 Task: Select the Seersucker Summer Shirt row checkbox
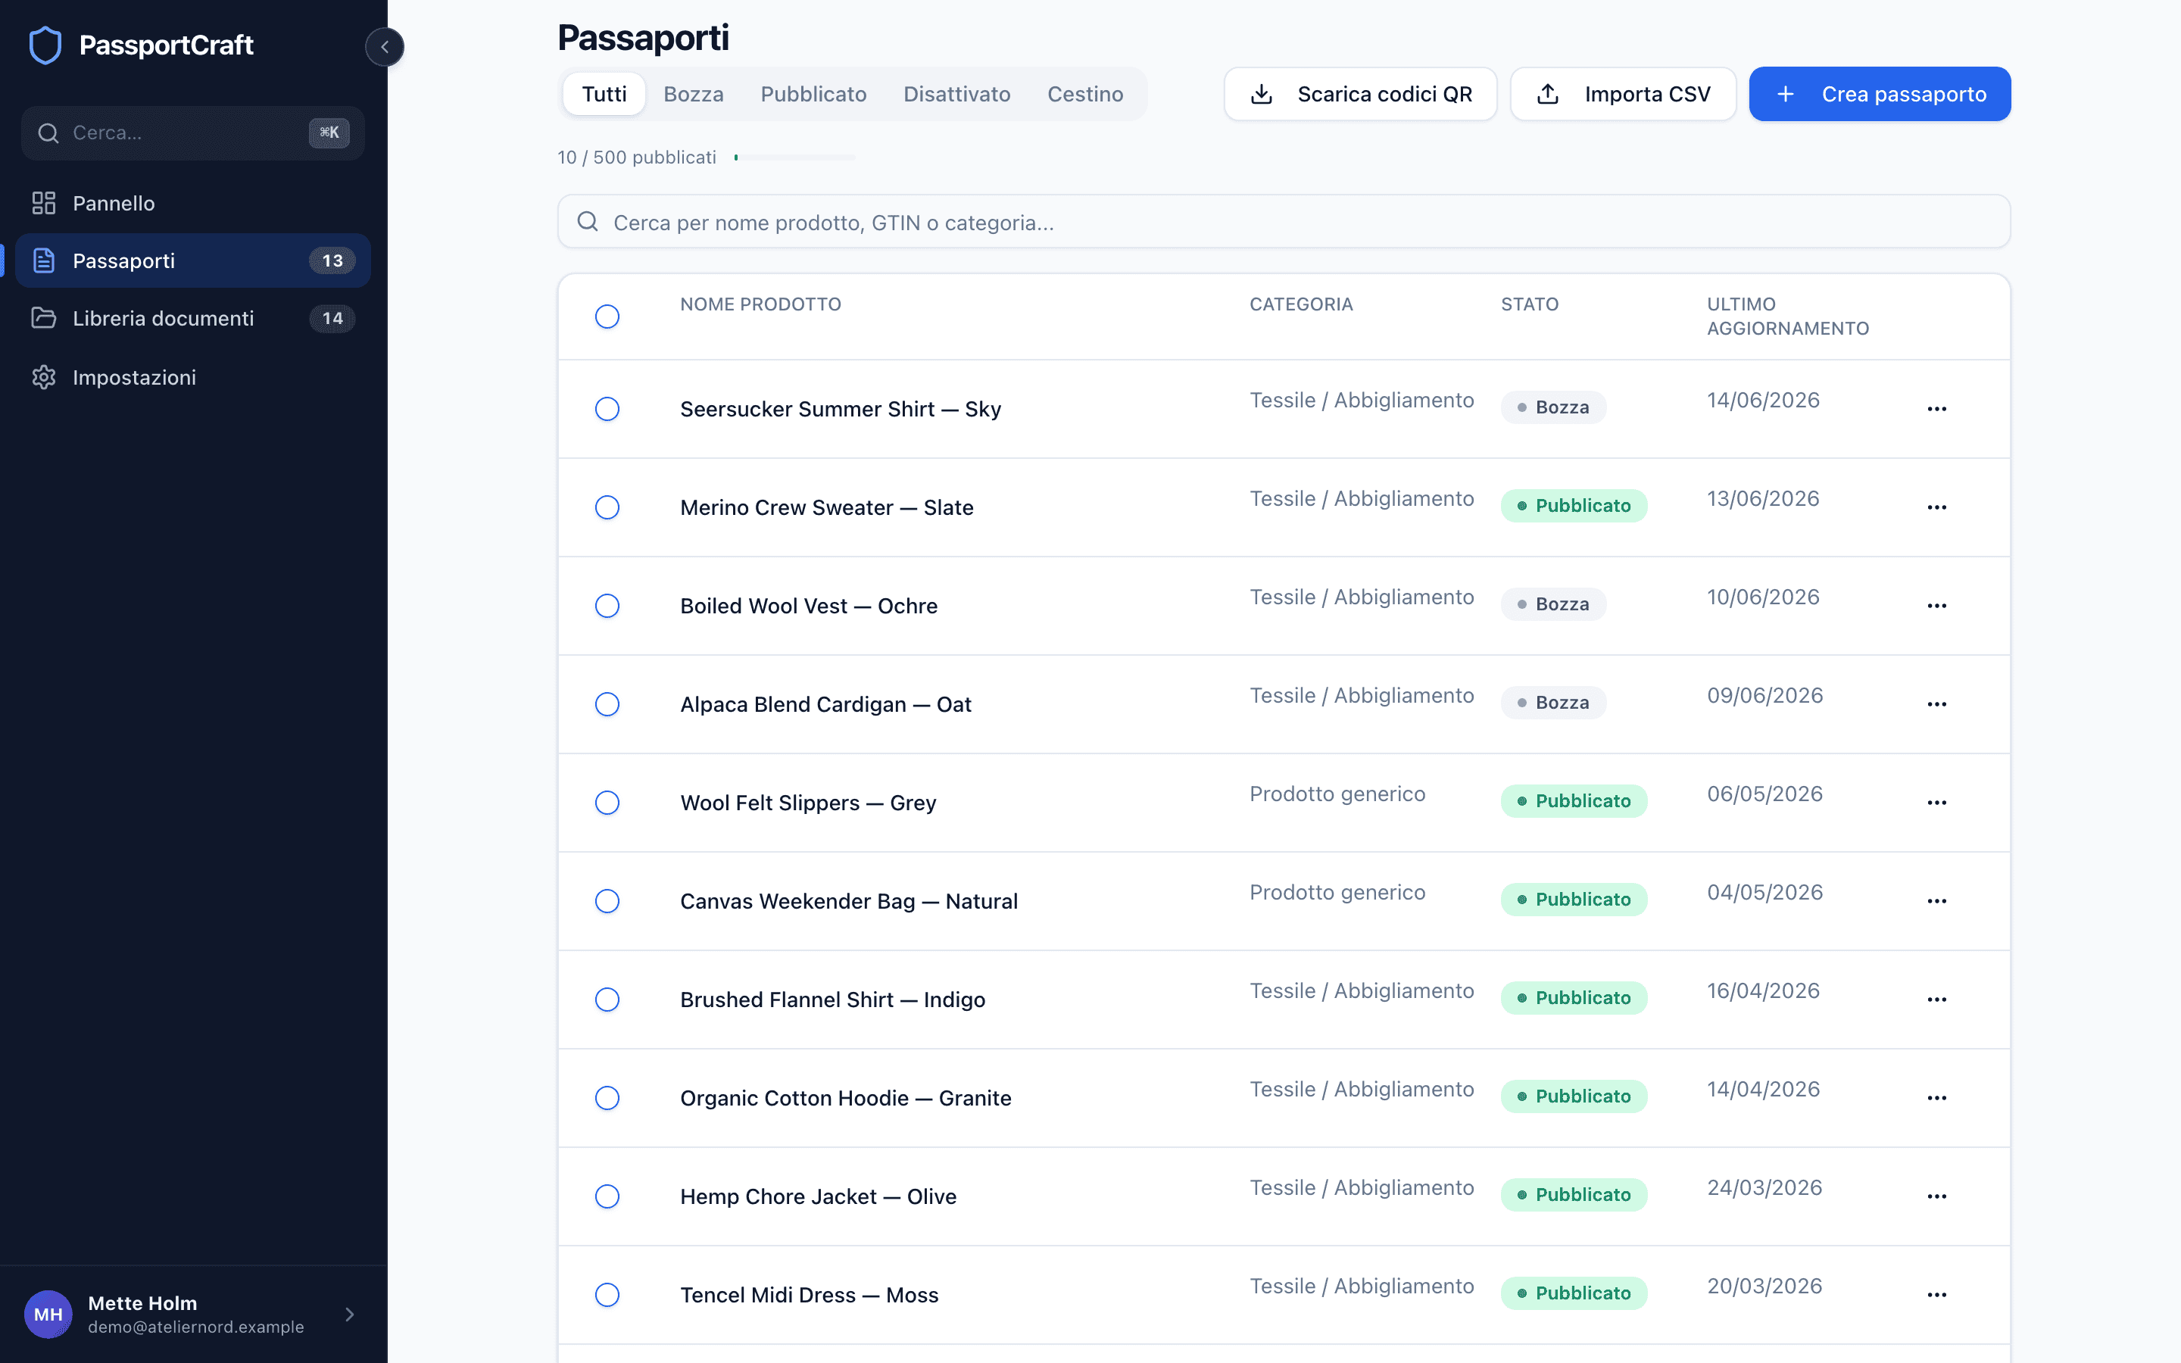coord(607,409)
